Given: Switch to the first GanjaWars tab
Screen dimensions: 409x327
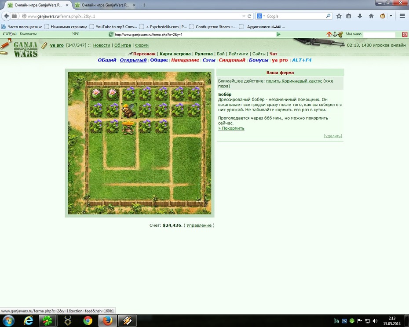Looking at the screenshot, I should (x=38, y=5).
